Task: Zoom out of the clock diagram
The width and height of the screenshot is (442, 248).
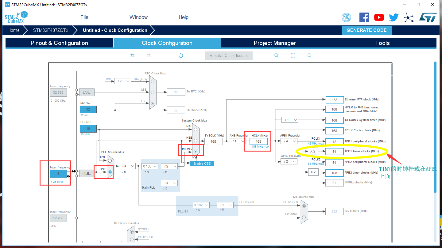Action: pyautogui.click(x=310, y=55)
